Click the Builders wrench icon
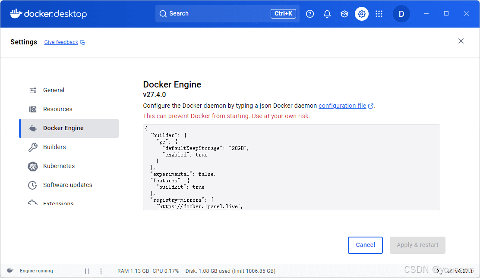The image size is (480, 278). pos(33,147)
